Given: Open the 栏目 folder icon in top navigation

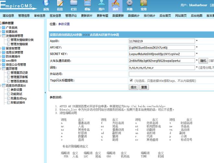Looking at the screenshot, I should (x=74, y=3).
